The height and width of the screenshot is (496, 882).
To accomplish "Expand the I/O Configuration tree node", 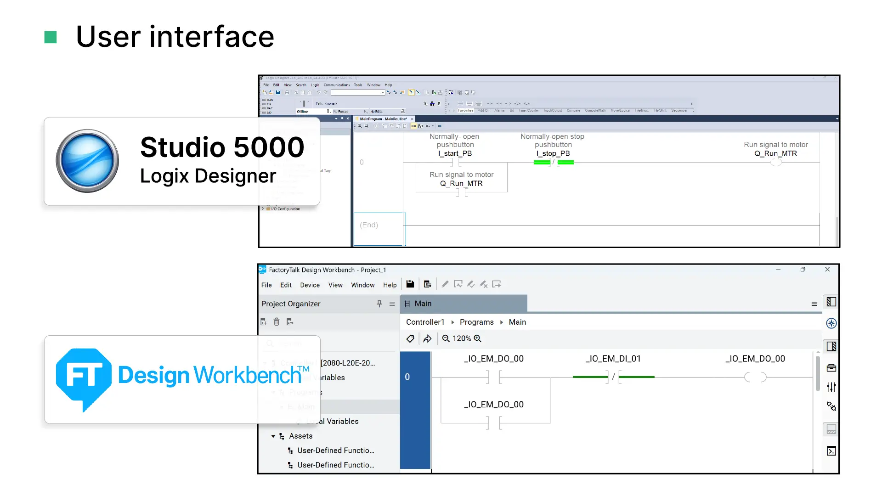I will (x=263, y=209).
